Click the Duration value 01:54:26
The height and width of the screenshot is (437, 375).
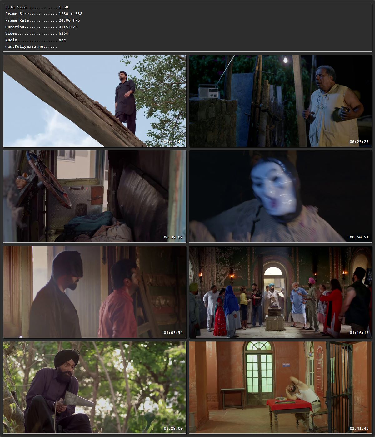68,27
